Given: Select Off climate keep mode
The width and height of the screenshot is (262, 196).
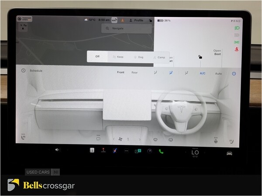Looking at the screenshot, I should pos(97,57).
